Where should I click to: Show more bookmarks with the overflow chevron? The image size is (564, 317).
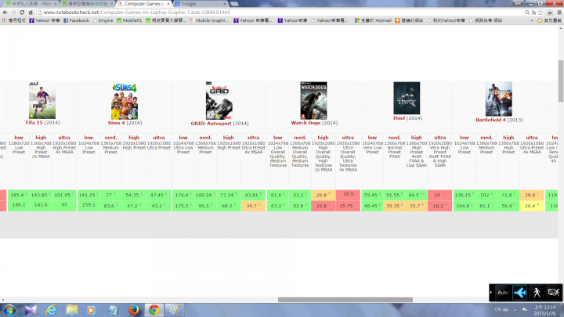(x=532, y=20)
